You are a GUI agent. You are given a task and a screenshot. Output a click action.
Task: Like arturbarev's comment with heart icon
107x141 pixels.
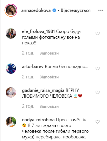coord(97,69)
